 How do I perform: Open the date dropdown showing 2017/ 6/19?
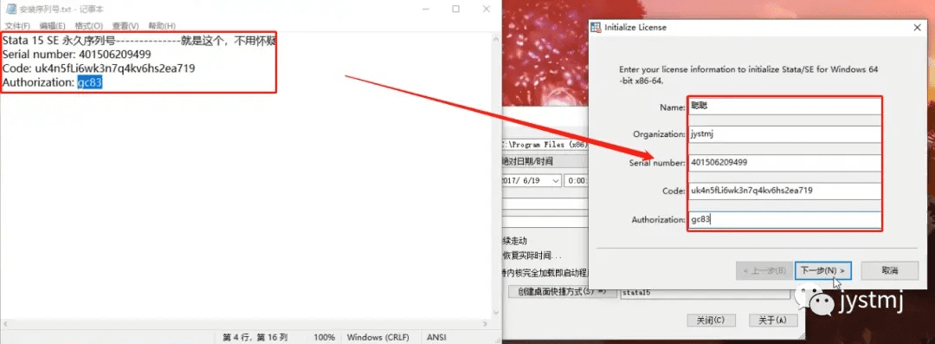click(556, 180)
